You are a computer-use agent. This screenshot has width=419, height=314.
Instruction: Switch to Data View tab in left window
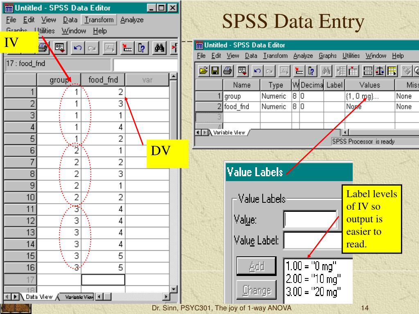[39, 297]
